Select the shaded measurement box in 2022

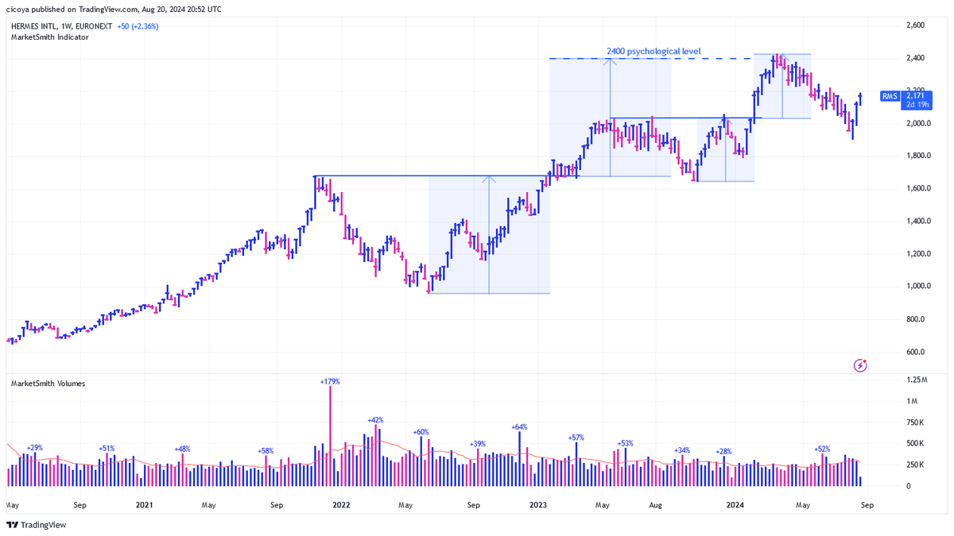(489, 234)
